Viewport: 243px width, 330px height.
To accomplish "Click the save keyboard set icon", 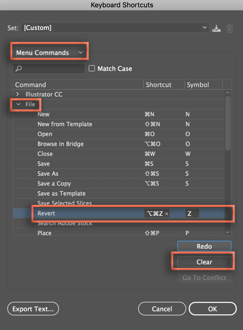I will point(216,28).
